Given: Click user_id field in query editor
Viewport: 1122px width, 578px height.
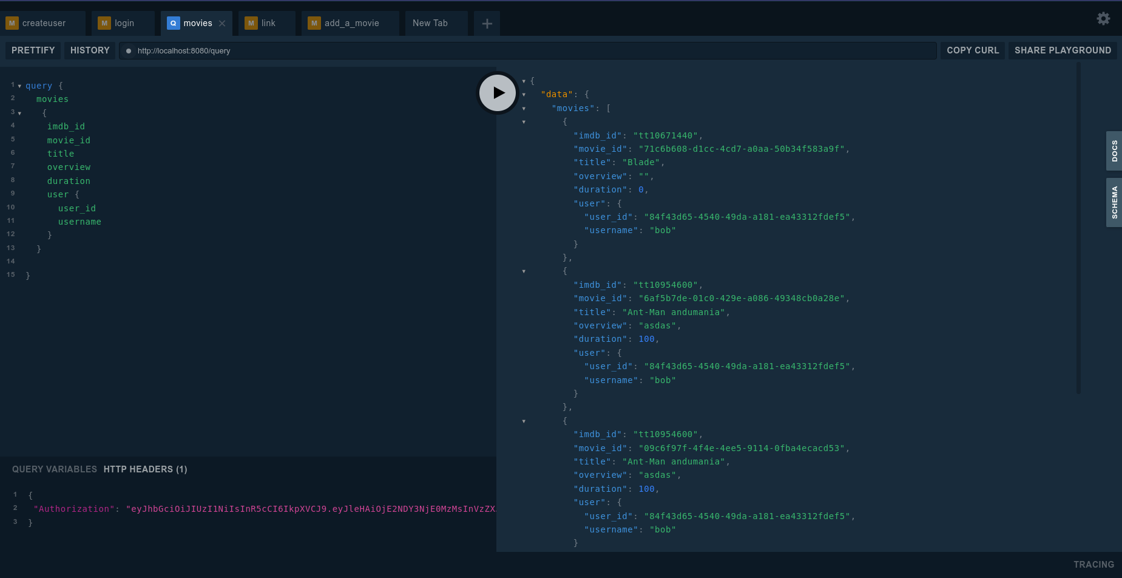Looking at the screenshot, I should [x=77, y=208].
